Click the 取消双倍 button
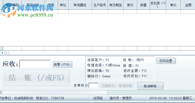The width and height of the screenshot is (195, 103). [x=125, y=86]
